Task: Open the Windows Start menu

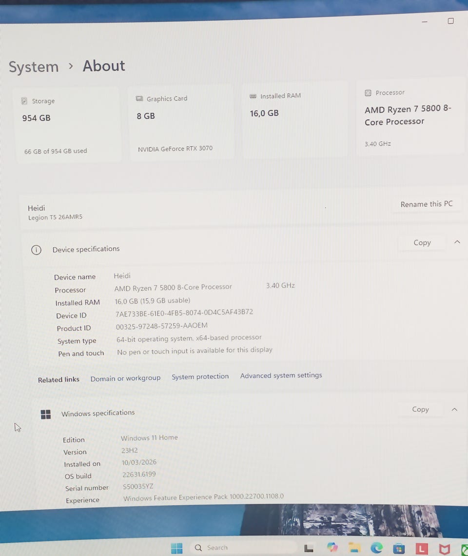Action: click(x=176, y=548)
